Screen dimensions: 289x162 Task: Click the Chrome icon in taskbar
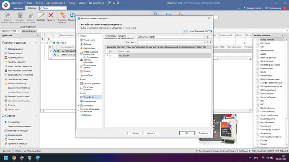tap(14, 158)
